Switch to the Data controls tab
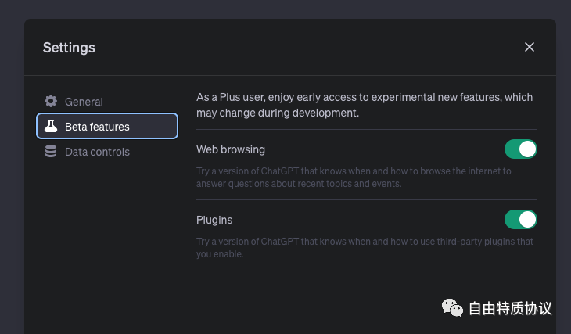This screenshot has height=334, width=571. point(97,152)
